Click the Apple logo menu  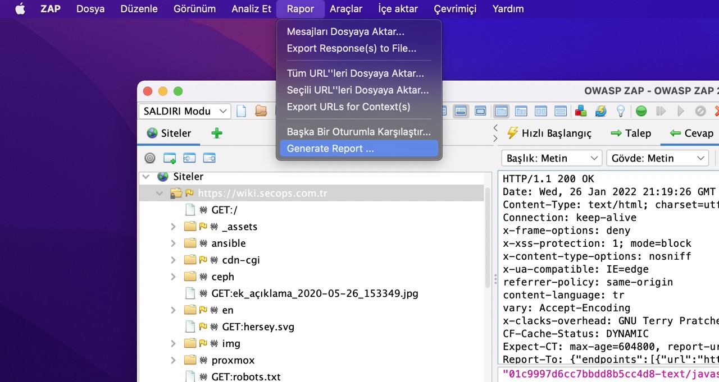click(20, 9)
